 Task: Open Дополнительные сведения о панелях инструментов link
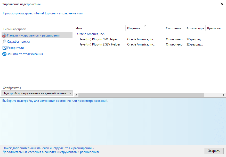(x=51, y=152)
